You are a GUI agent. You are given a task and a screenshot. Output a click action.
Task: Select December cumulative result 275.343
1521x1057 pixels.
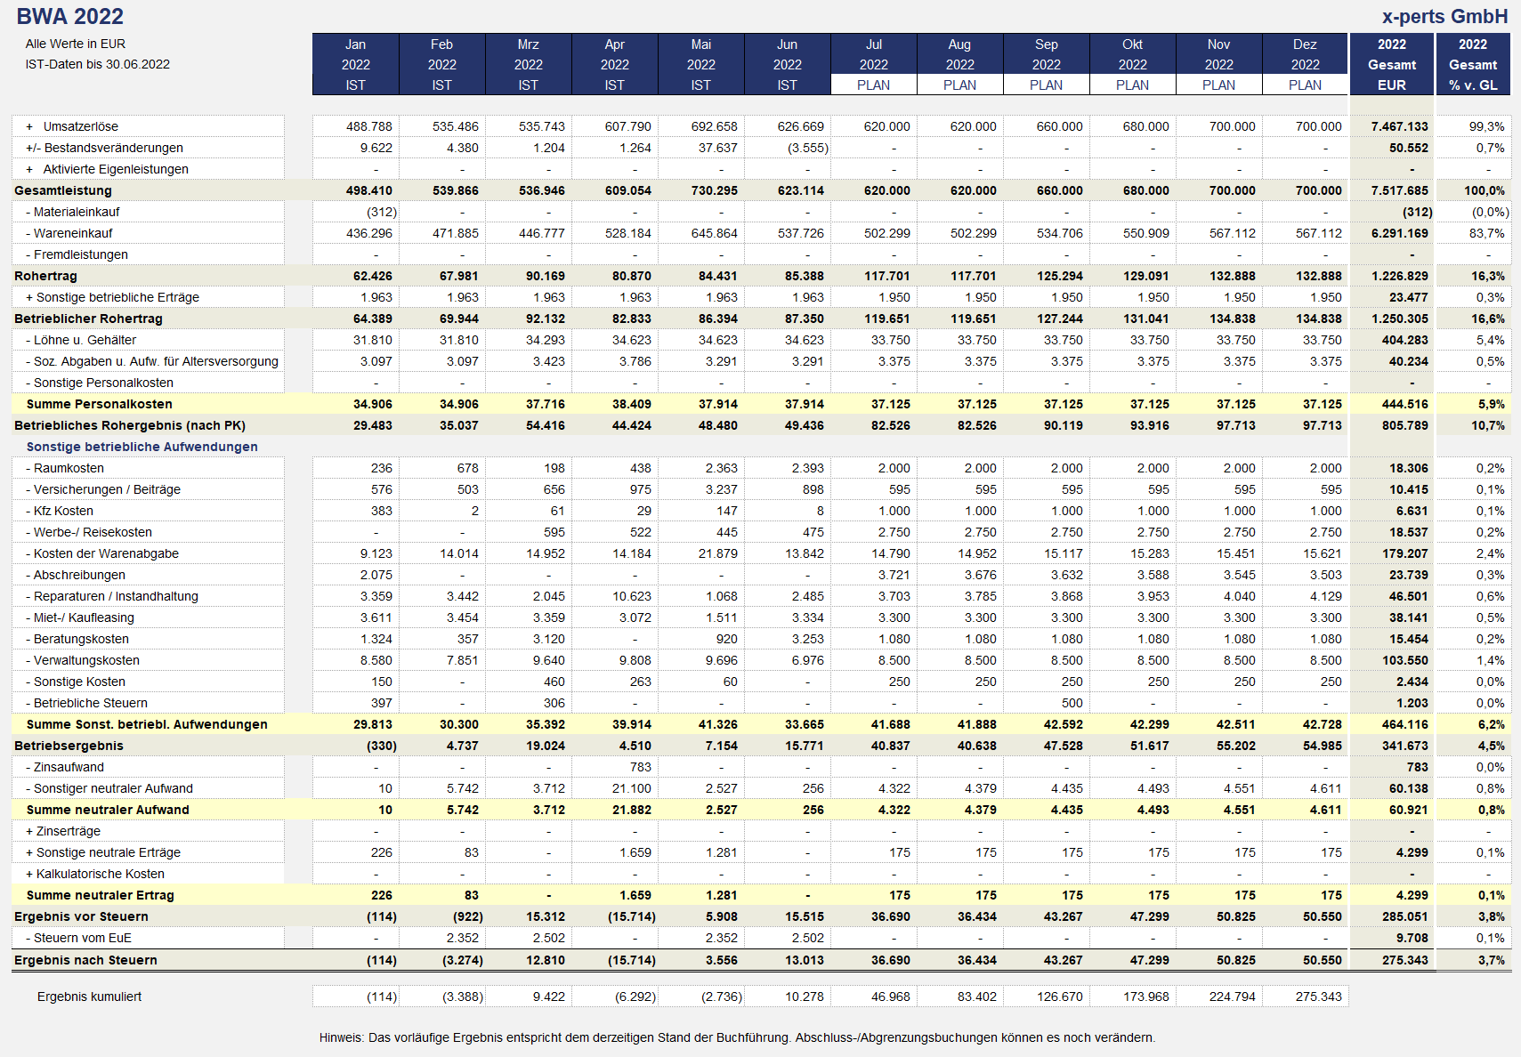[x=1318, y=996]
